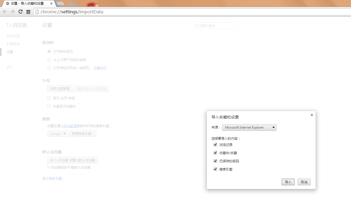The height and width of the screenshot is (213, 351).
Task: Open a new tab
Action: point(60,4)
